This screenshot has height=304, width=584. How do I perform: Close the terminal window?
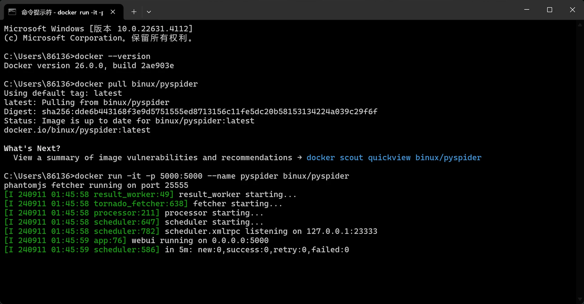[x=572, y=10]
